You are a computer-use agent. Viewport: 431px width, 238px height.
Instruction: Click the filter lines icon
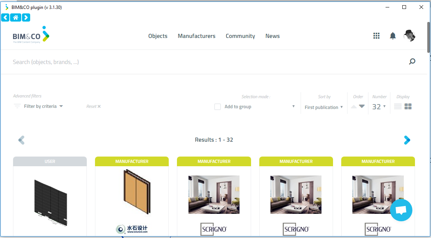(17, 106)
